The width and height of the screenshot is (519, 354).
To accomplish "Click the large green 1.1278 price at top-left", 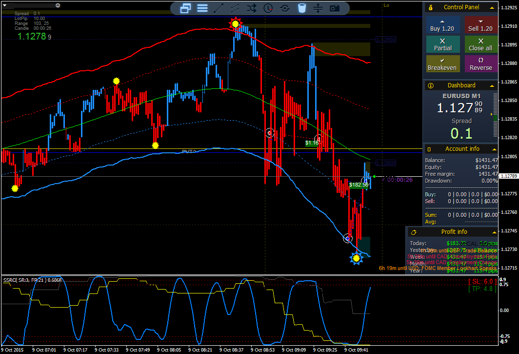I will 32,36.
